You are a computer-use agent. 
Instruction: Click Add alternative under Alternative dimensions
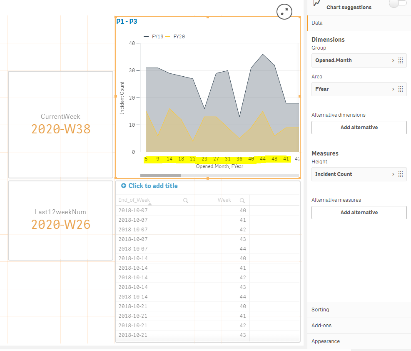coord(359,128)
